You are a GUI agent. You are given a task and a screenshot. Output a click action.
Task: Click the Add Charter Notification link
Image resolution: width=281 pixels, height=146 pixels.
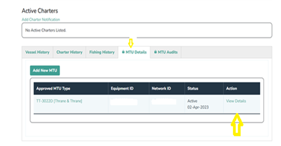pos(41,20)
